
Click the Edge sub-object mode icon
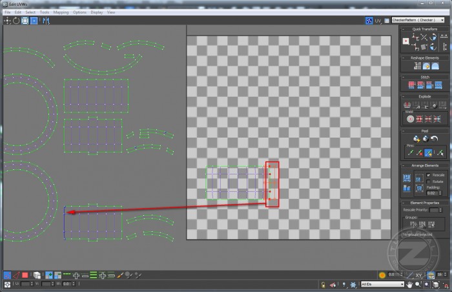[16, 275]
